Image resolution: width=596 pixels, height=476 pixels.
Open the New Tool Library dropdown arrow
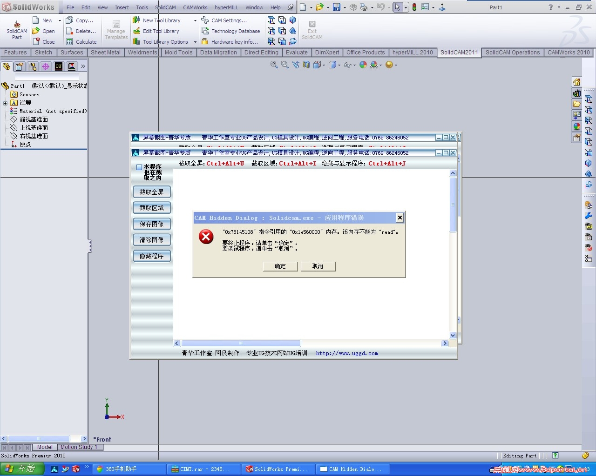coord(195,20)
